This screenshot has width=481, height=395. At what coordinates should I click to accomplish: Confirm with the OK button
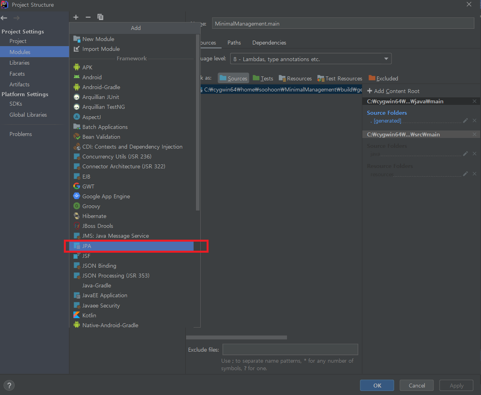[x=377, y=386]
